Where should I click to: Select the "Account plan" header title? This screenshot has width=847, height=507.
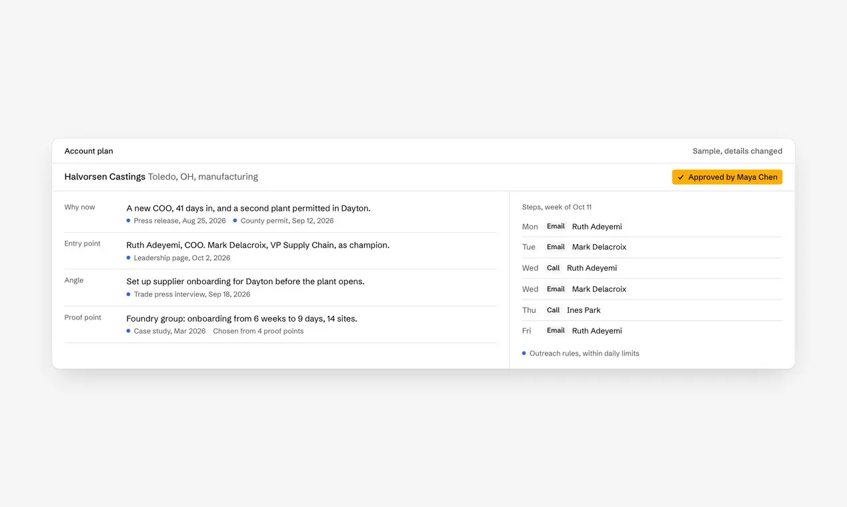point(89,151)
